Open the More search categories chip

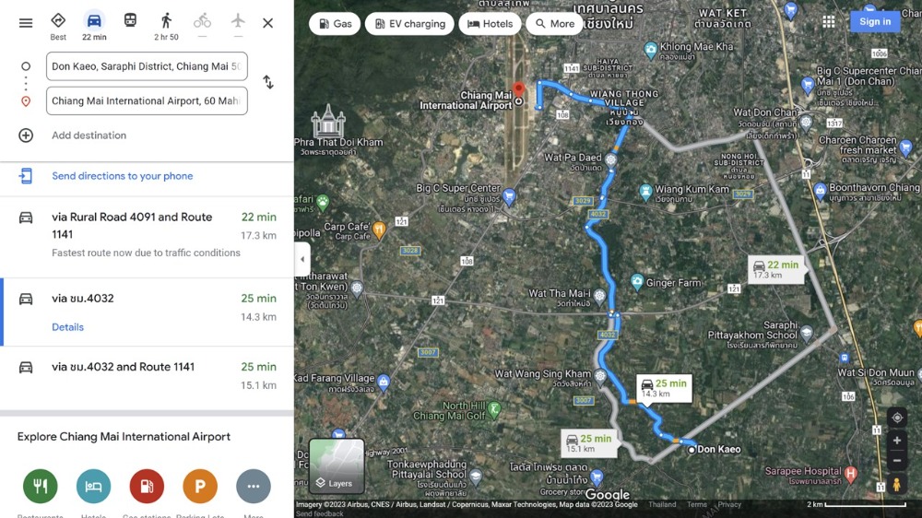tap(554, 24)
